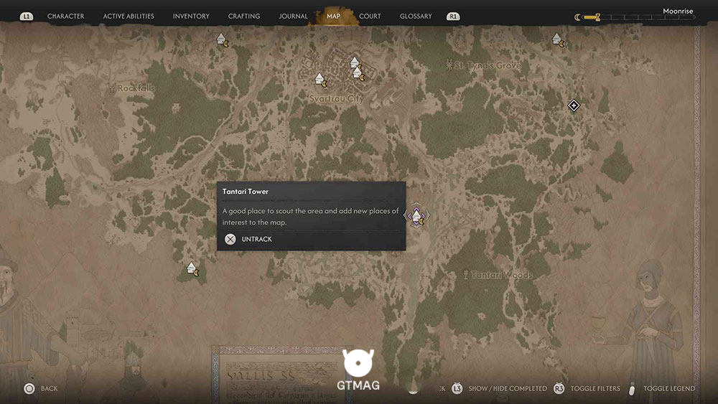Open the Journal tab
The height and width of the screenshot is (404, 718).
(293, 16)
